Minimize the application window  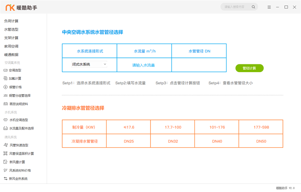pos(277,7)
